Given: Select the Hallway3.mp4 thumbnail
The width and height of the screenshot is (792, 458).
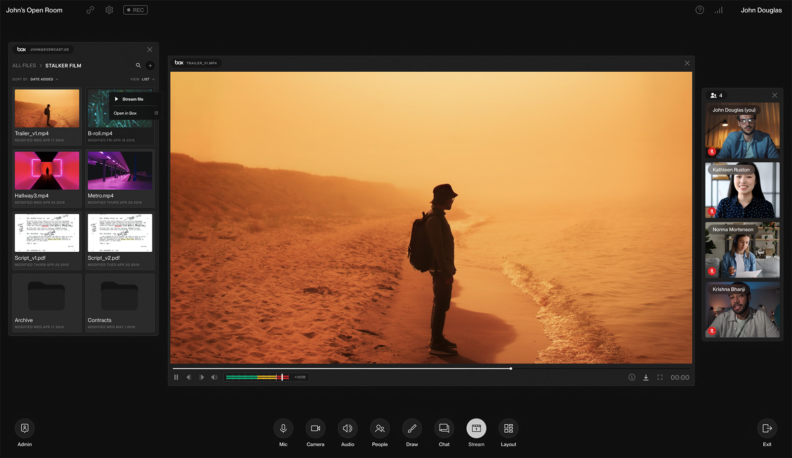Looking at the screenshot, I should (x=47, y=171).
